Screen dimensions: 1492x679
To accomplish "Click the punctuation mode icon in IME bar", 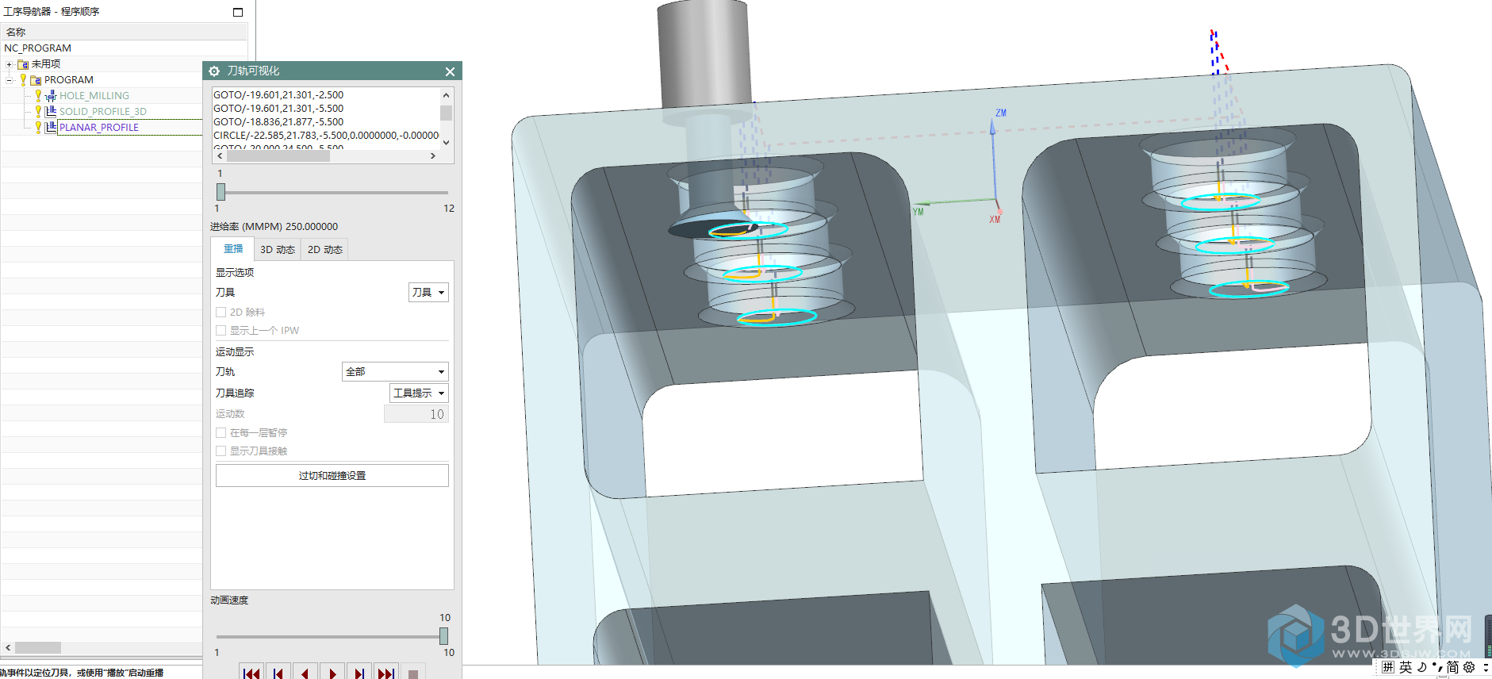I will [x=1436, y=667].
